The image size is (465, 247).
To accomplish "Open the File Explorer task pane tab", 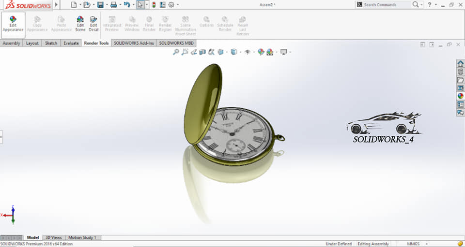I will pyautogui.click(x=460, y=80).
